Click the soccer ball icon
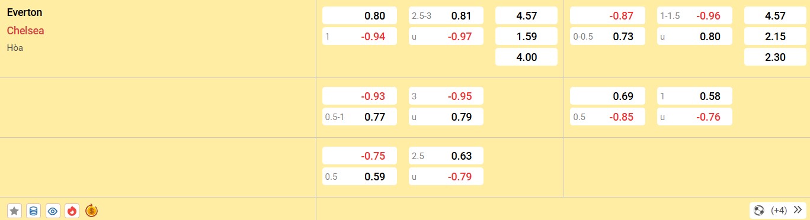 [x=759, y=210]
